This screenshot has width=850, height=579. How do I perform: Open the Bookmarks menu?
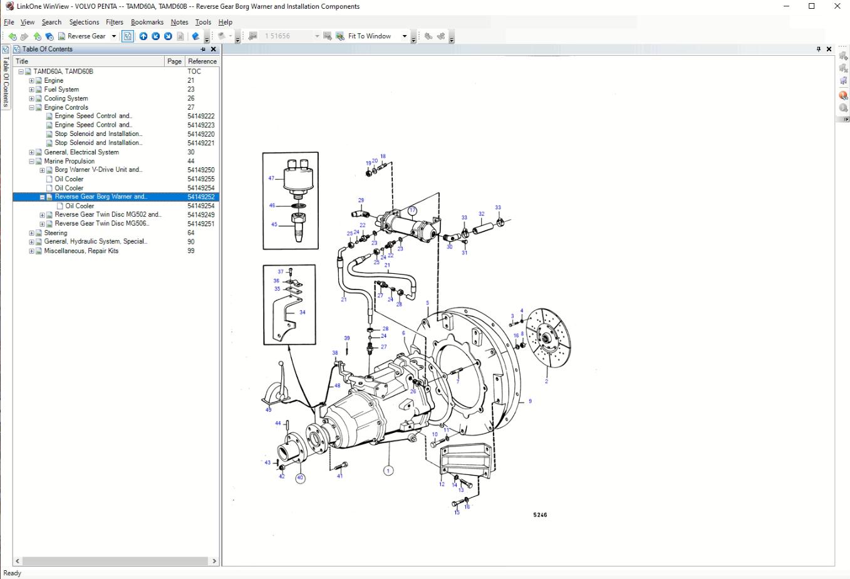pyautogui.click(x=147, y=22)
